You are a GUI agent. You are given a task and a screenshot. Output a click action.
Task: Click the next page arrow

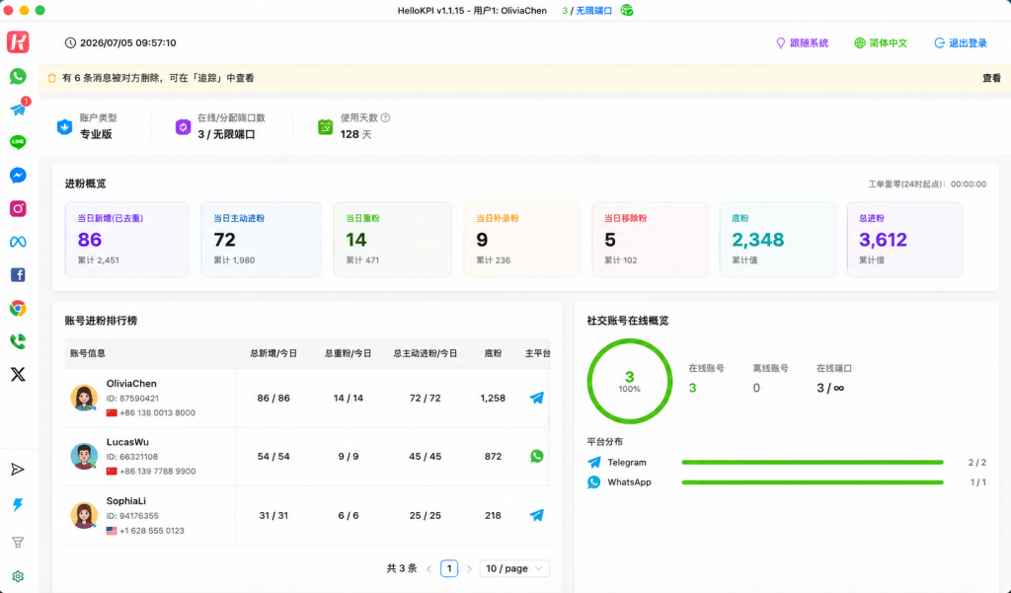[469, 568]
